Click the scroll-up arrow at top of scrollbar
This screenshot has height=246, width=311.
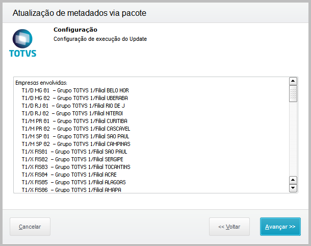click(293, 81)
